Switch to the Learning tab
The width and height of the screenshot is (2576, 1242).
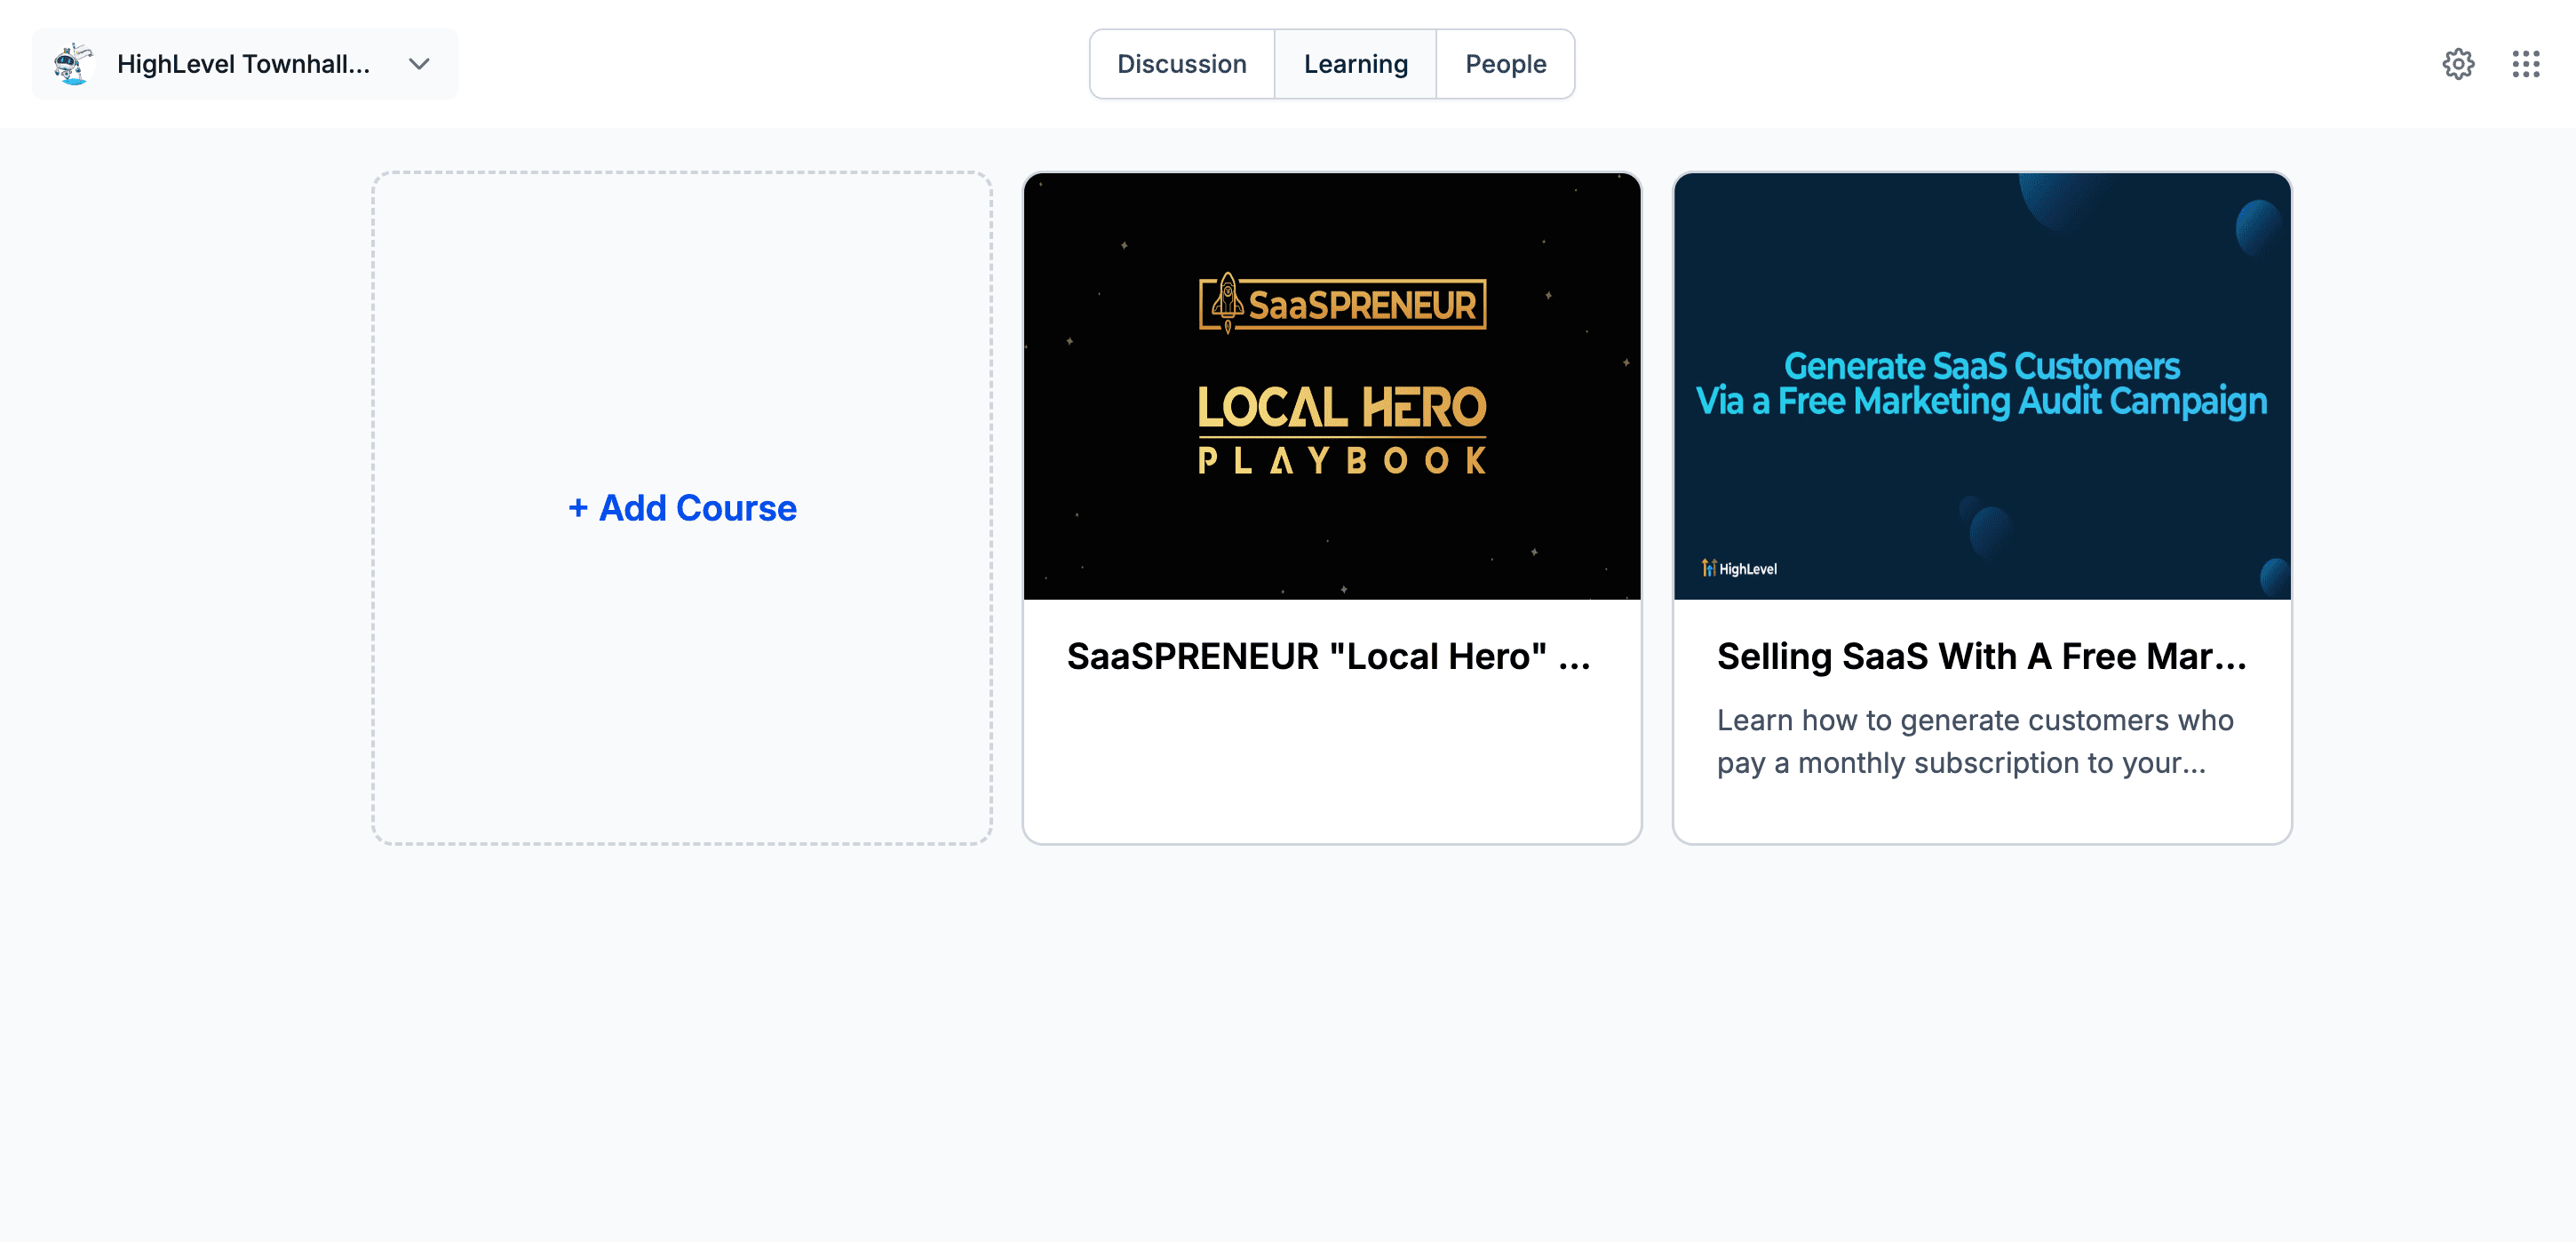[1355, 64]
